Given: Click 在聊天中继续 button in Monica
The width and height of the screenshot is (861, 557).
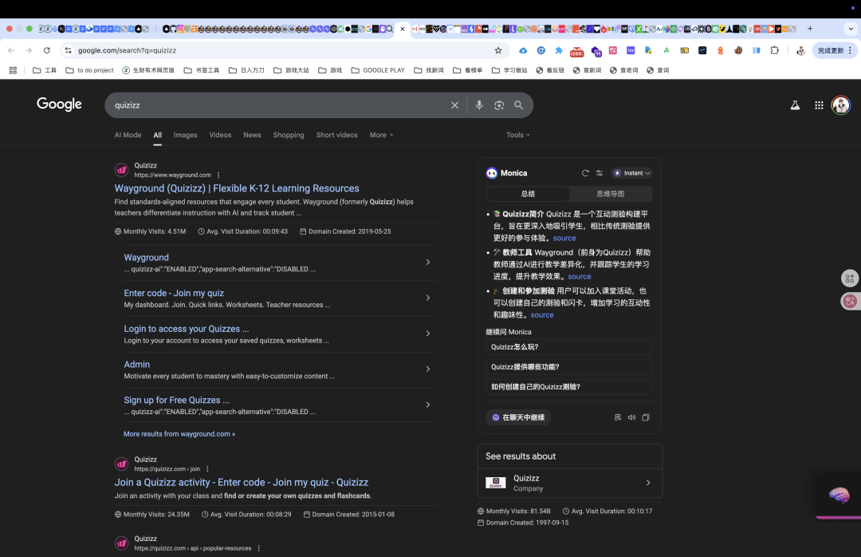Looking at the screenshot, I should 518,417.
